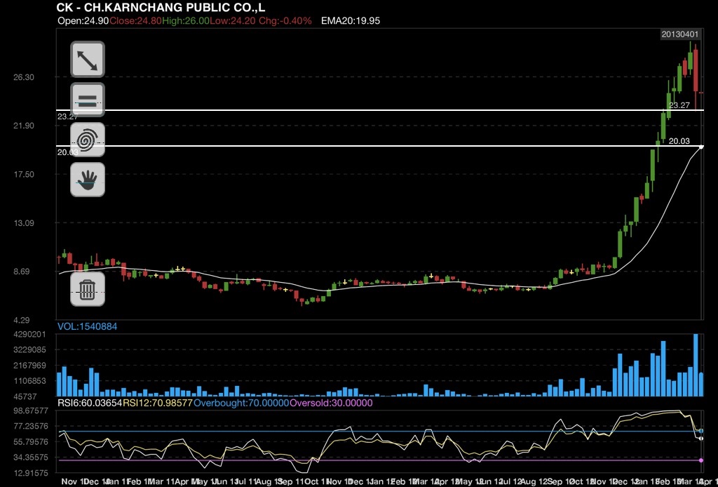718x487 pixels.
Task: Click the tallest volume bar near March
Action: point(696,365)
